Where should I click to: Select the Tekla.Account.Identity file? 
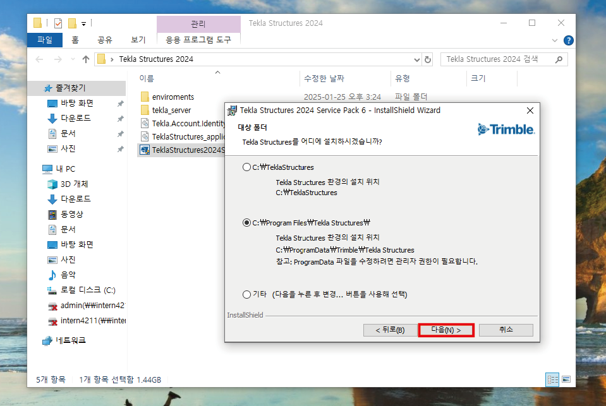pos(188,124)
